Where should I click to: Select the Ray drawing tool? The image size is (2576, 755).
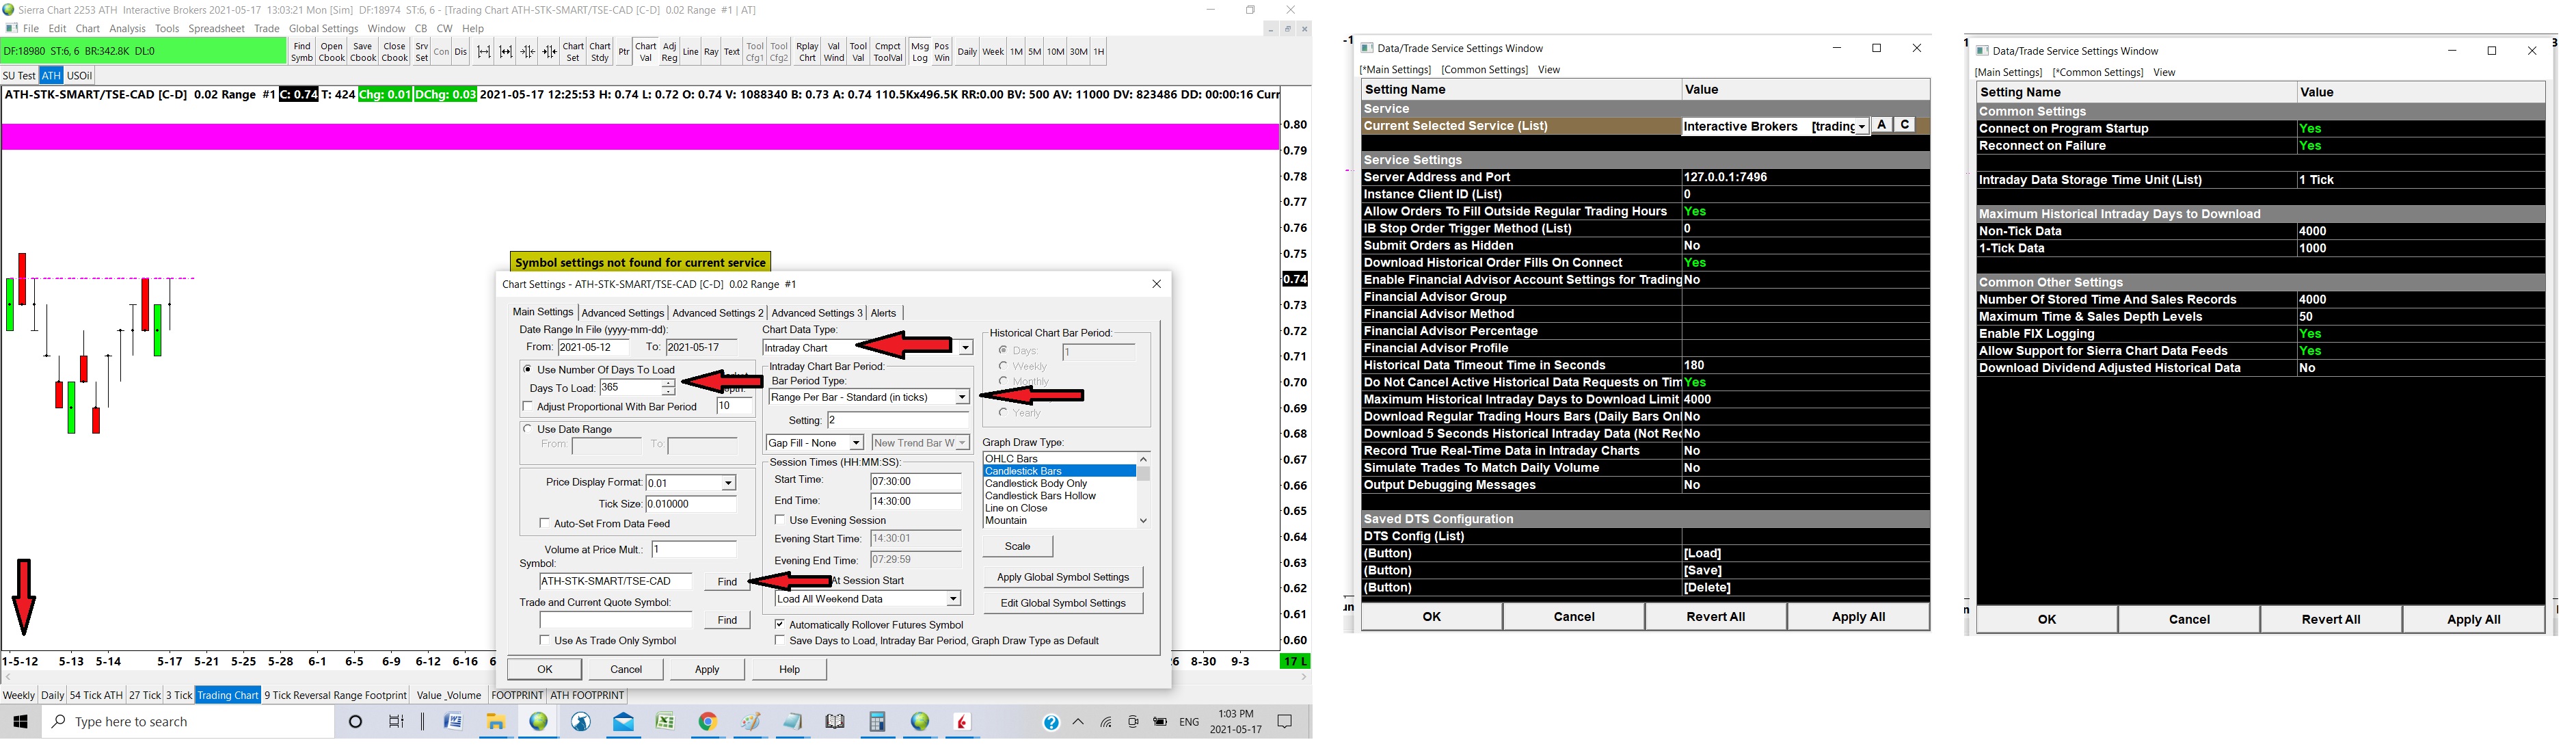click(711, 52)
